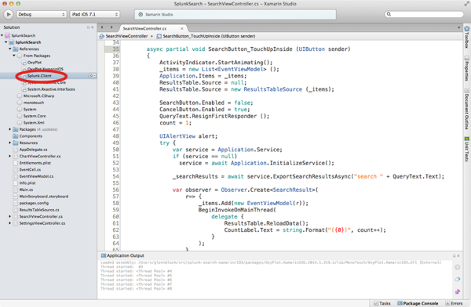Screen dimensions: 471x307
Task: Select monotouch reference
Action: pos(34,103)
